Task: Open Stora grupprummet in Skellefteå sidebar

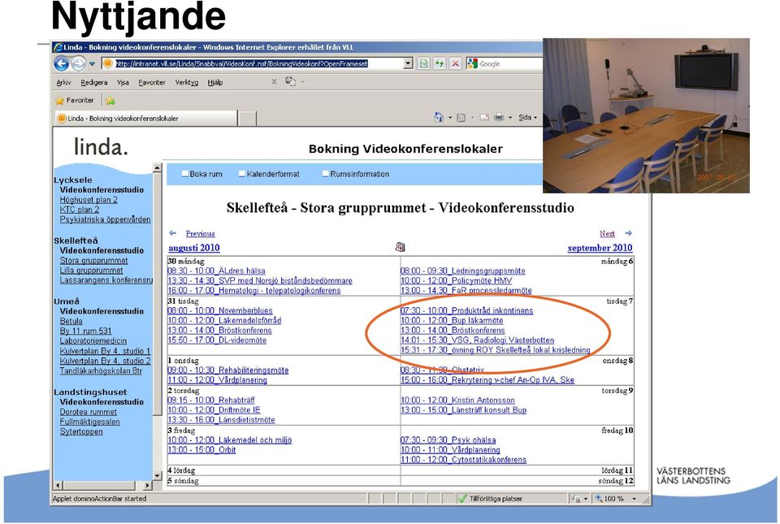Action: pos(94,261)
